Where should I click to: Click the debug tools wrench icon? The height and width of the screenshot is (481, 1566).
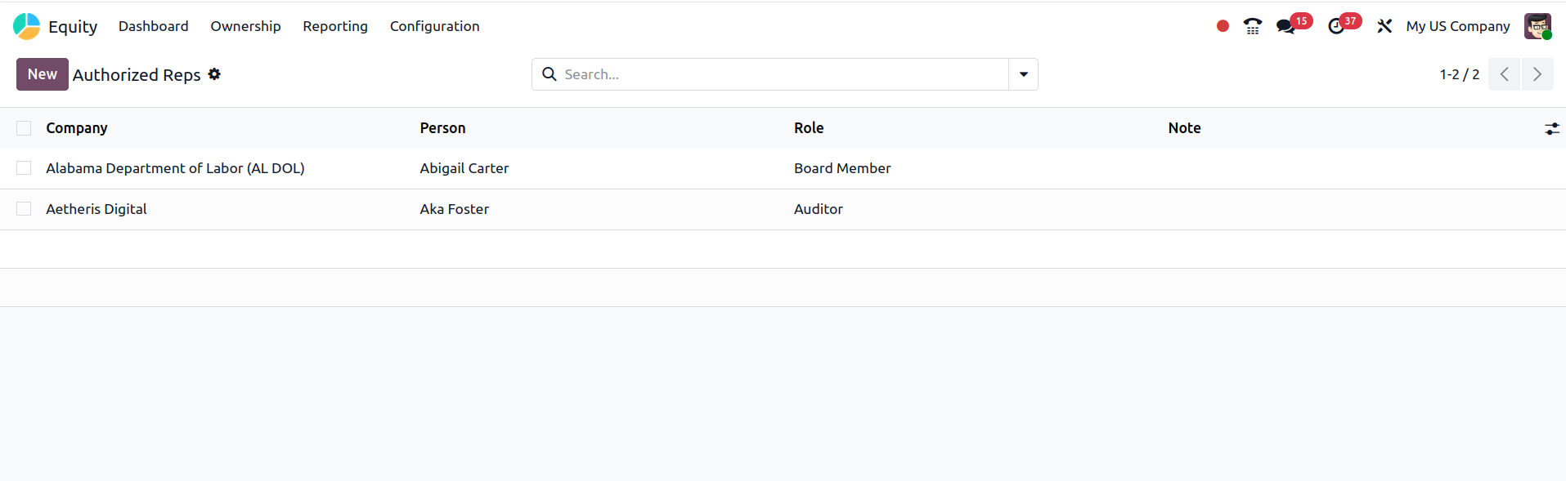click(x=1384, y=26)
